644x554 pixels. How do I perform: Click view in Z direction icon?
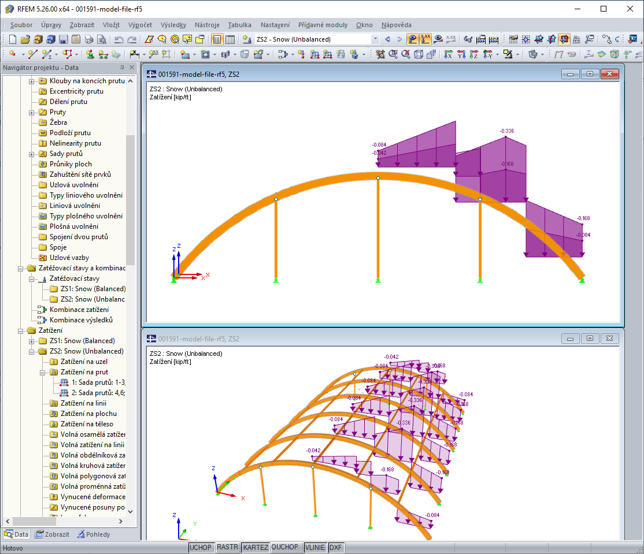tap(474, 54)
